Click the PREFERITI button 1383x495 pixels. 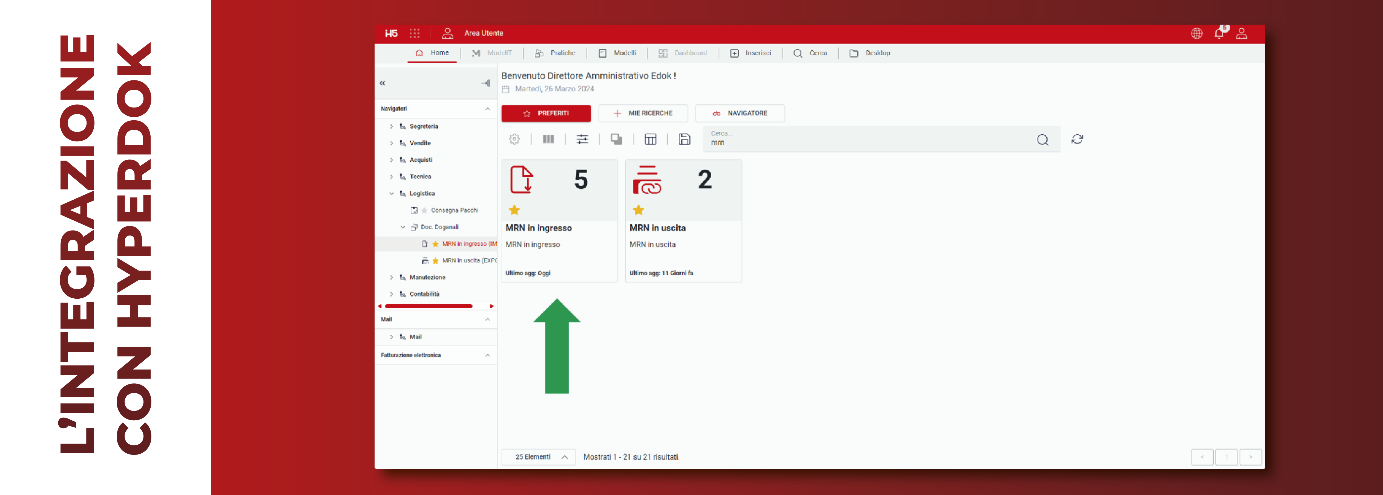click(546, 114)
